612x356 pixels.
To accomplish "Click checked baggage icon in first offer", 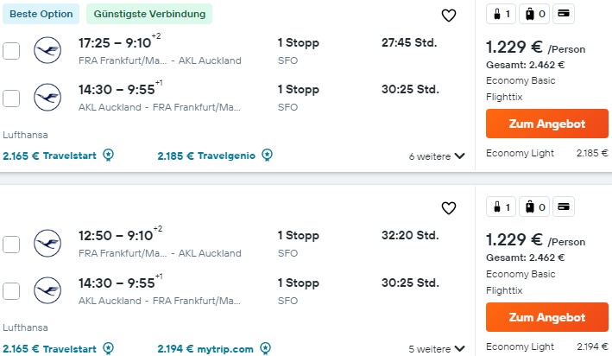I will (534, 14).
